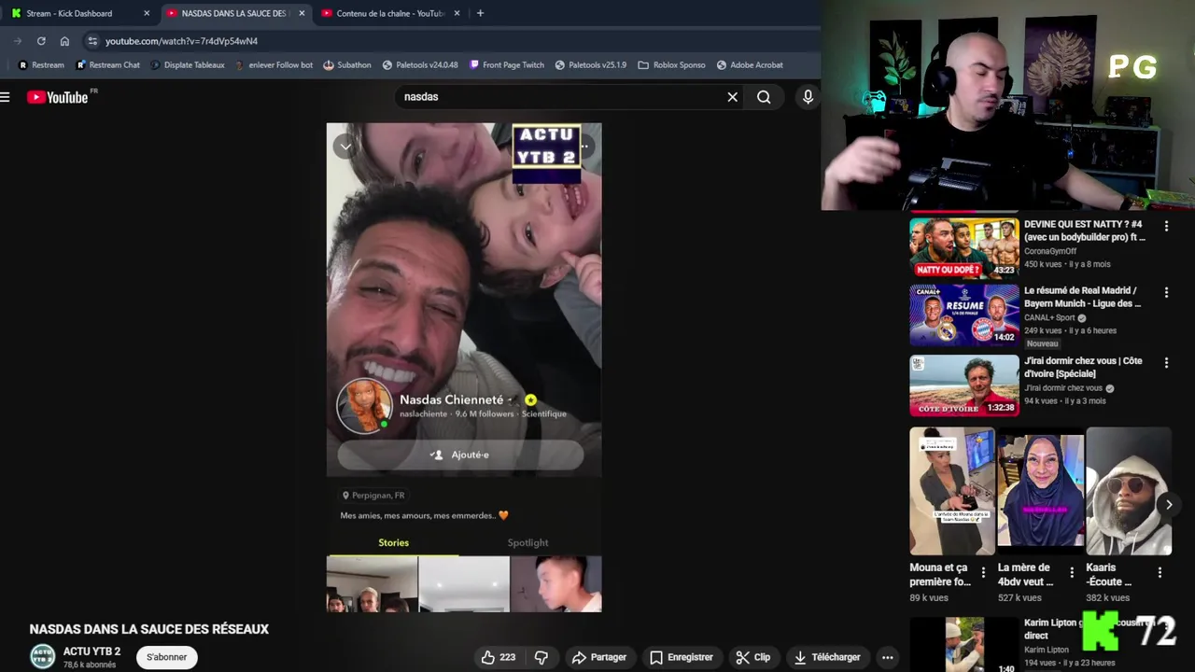Click in the video player area
The image size is (1195, 672).
tap(464, 367)
